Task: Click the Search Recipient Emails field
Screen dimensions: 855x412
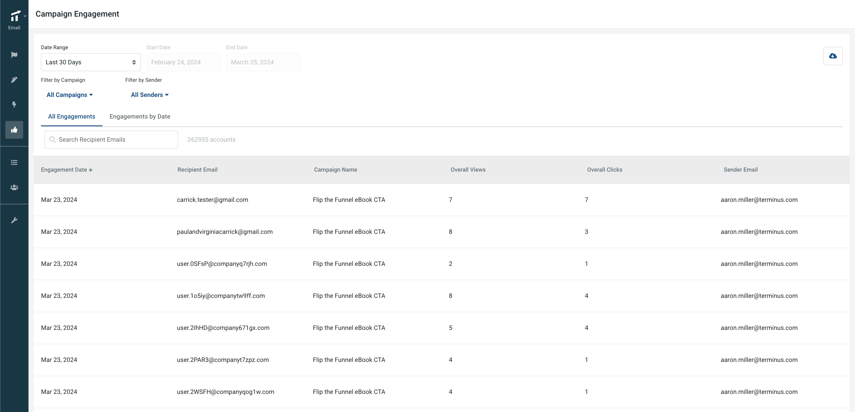Action: (x=111, y=140)
